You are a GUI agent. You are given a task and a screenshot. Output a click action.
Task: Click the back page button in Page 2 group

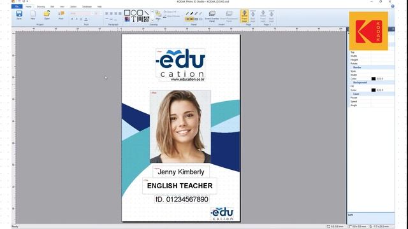271,17
